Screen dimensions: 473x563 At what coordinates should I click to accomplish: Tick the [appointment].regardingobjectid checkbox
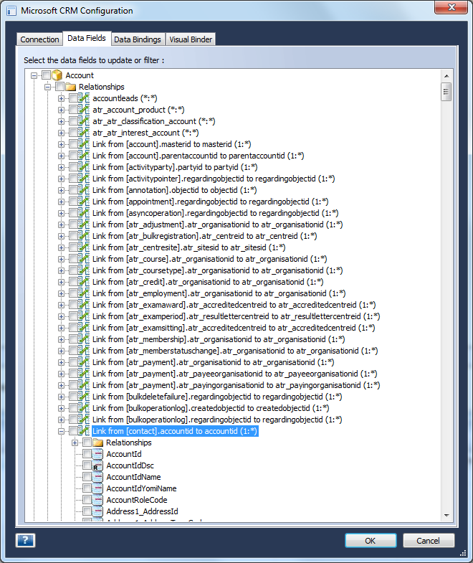pos(74,202)
